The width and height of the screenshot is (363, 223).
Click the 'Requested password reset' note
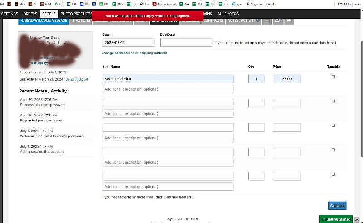(41, 121)
